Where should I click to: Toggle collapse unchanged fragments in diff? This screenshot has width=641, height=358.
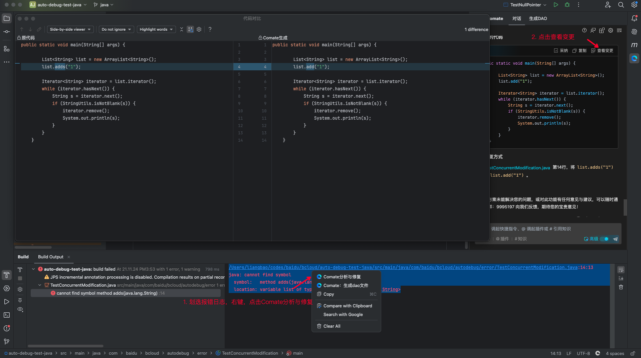click(182, 29)
